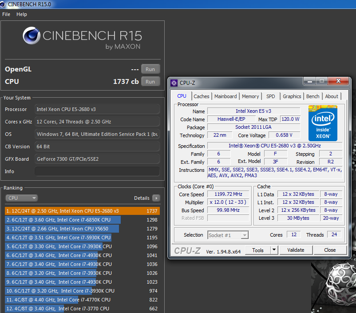
Task: Click the Cinebench R15 sphere logo
Action: click(x=31, y=36)
